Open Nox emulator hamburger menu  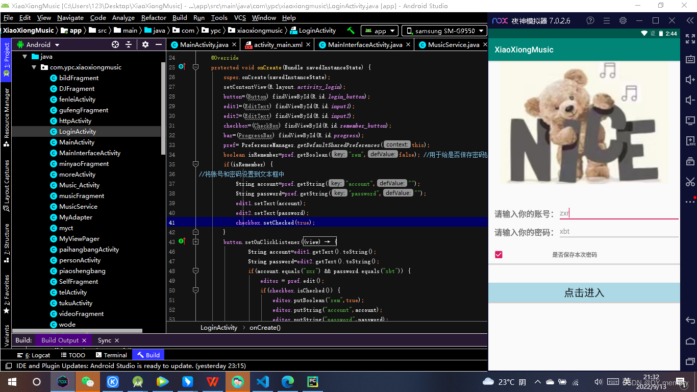pos(607,20)
